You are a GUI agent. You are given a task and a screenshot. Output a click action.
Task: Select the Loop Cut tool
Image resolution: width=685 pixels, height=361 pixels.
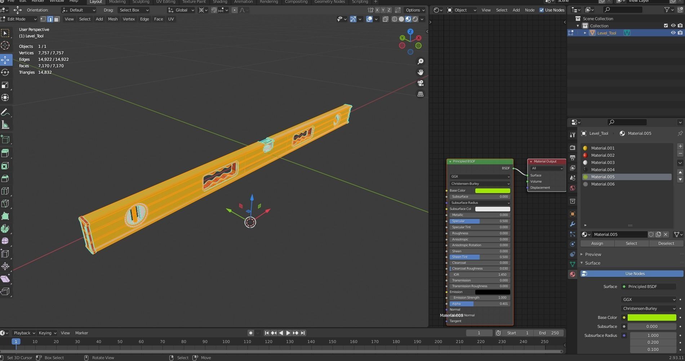pos(5,191)
